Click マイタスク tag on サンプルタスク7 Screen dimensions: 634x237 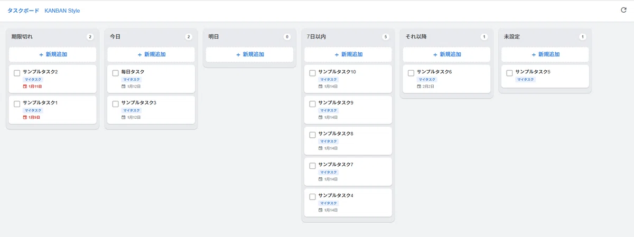tap(329, 172)
